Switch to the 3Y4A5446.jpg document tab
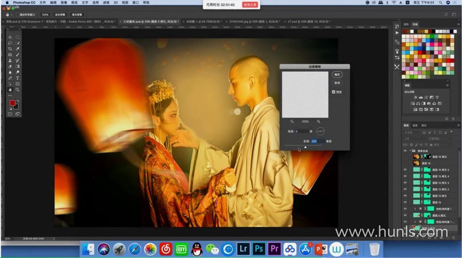Viewport: 462px width, 258px height. [x=255, y=22]
